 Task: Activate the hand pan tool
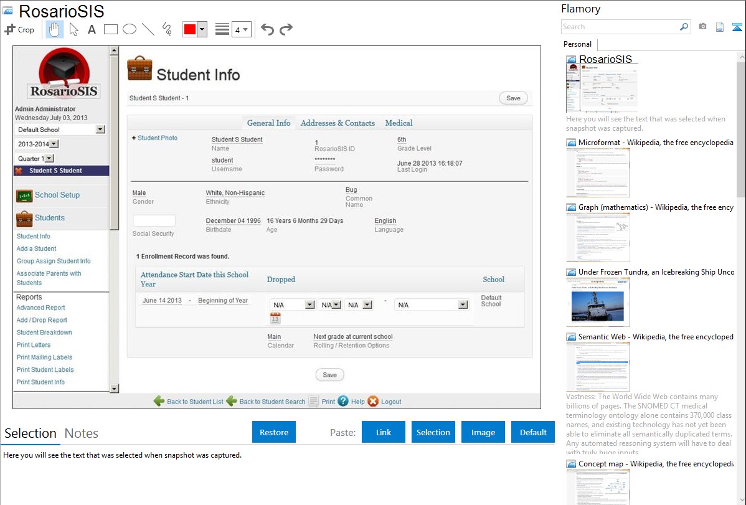54,29
